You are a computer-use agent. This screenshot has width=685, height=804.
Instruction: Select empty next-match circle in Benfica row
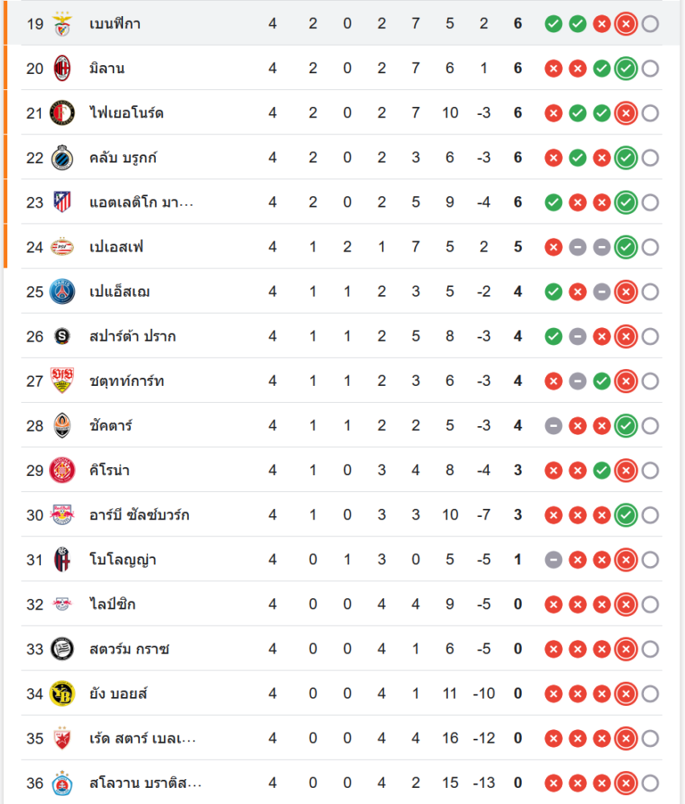[x=650, y=23]
